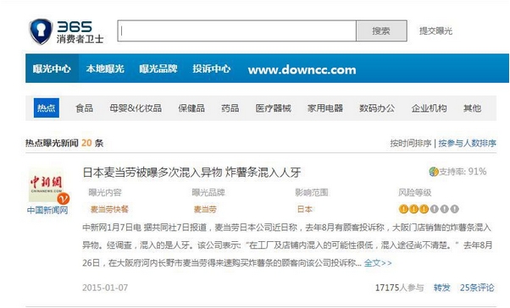Click the 支持率 pie chart icon
Viewport: 510px width, 308px height.
(434, 172)
